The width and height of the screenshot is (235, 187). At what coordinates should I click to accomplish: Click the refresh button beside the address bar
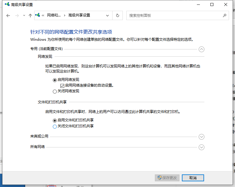[x=117, y=15]
